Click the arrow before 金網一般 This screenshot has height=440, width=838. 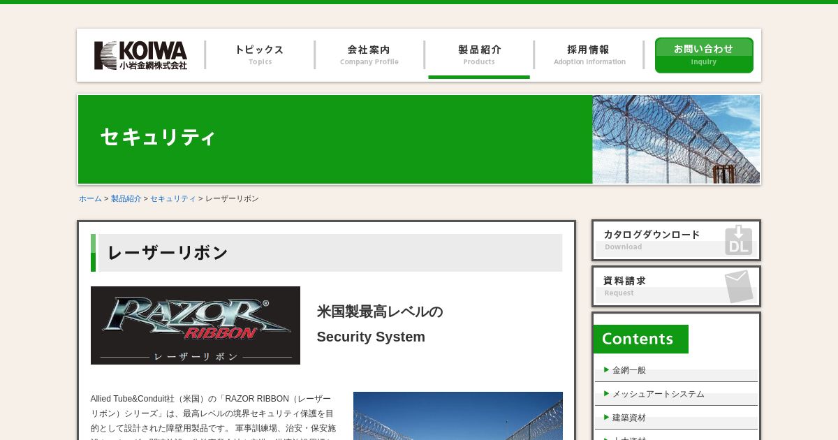pyautogui.click(x=607, y=369)
